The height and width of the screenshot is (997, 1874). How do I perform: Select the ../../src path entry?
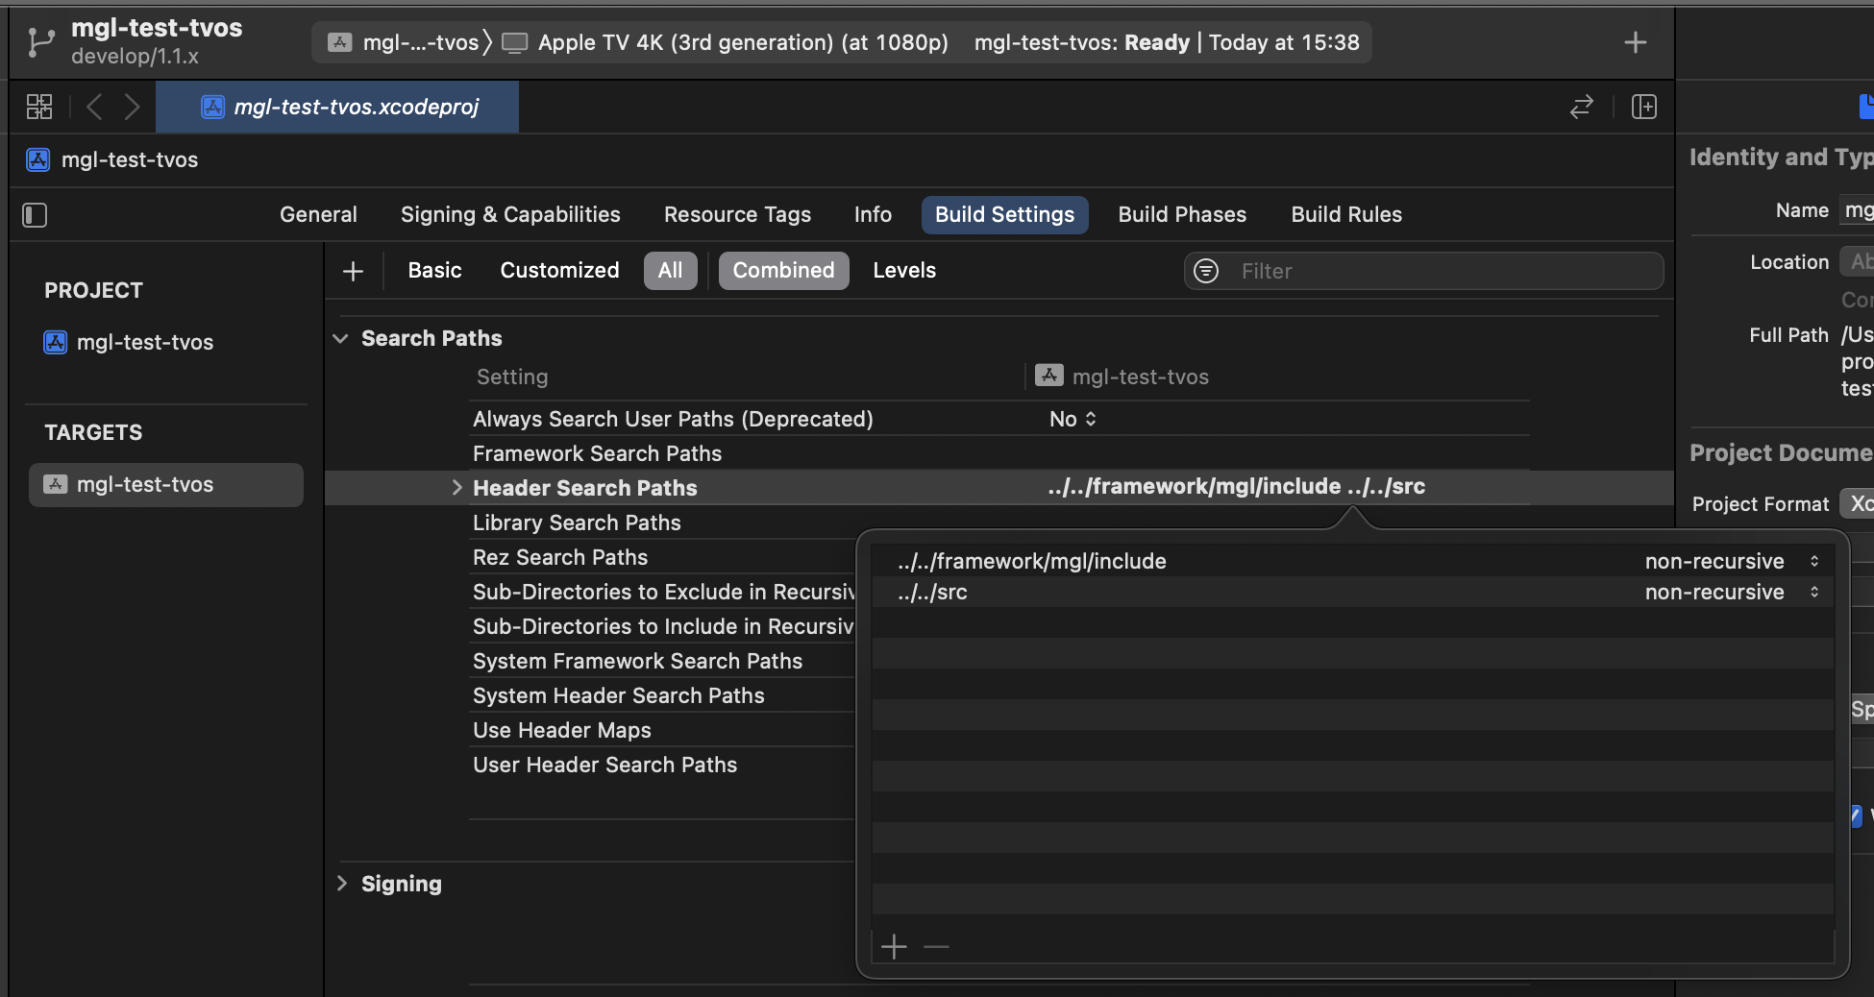(x=932, y=592)
